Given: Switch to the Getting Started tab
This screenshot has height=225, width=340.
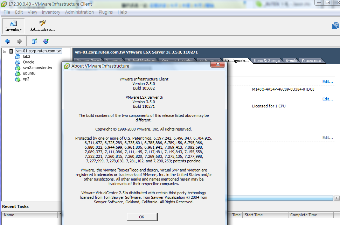Looking at the screenshot, I should click(89, 60).
